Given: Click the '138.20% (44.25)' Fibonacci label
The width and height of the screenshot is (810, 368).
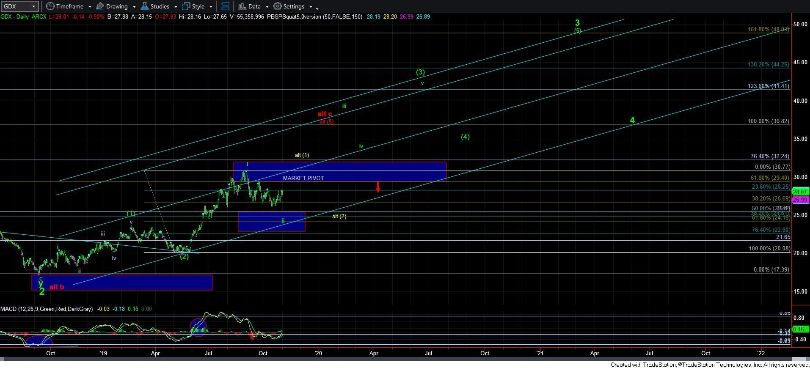Looking at the screenshot, I should pyautogui.click(x=768, y=65).
